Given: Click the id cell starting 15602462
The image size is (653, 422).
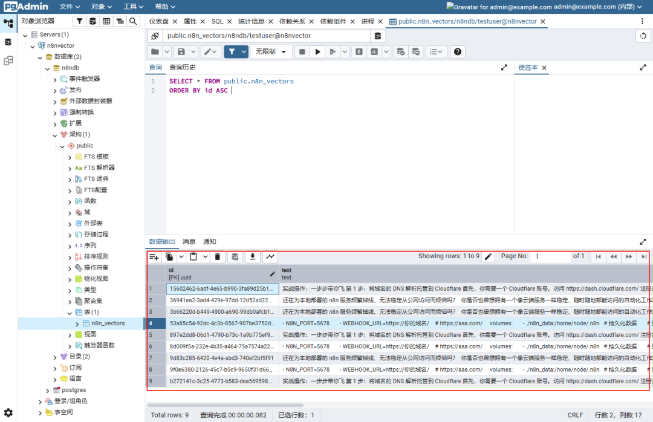Looking at the screenshot, I should click(223, 289).
